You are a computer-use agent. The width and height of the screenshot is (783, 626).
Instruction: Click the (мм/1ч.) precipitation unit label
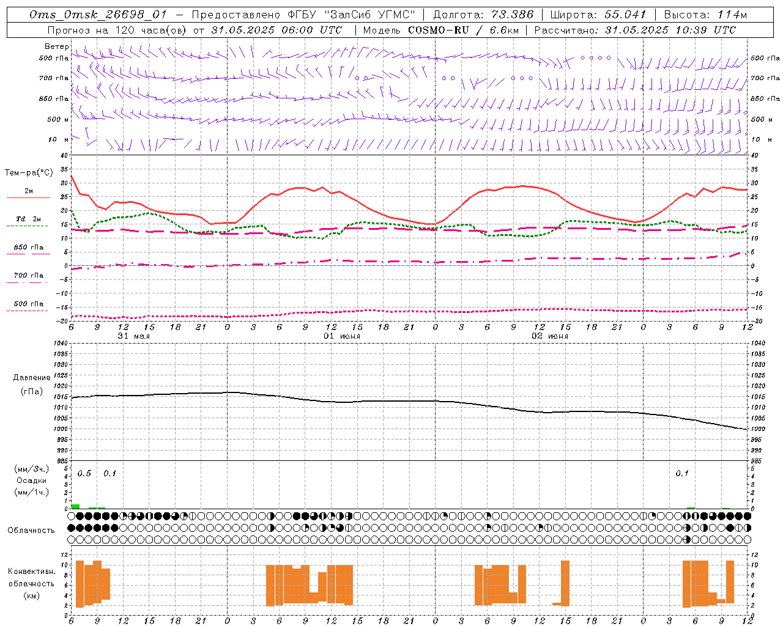(32, 492)
